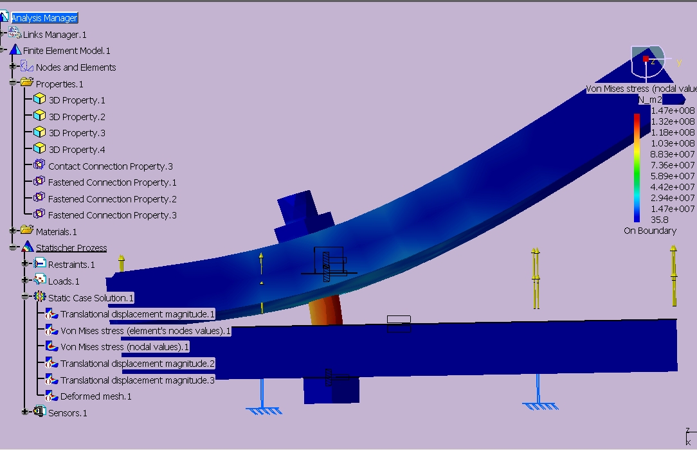Click the left blue clamp restraint symbol
697x451 pixels.
click(263, 398)
